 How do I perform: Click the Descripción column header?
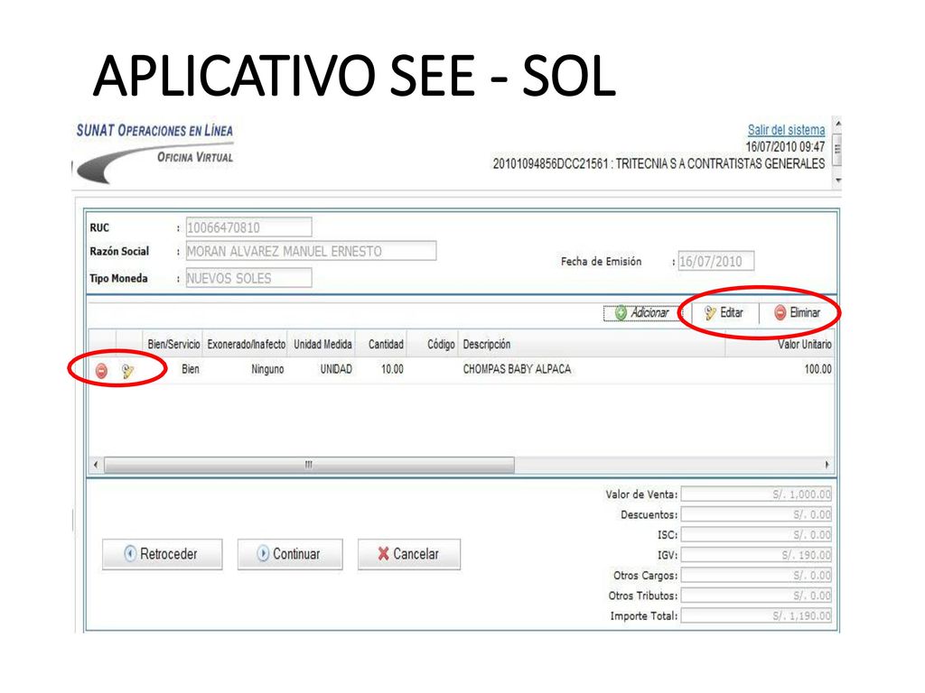pyautogui.click(x=592, y=344)
